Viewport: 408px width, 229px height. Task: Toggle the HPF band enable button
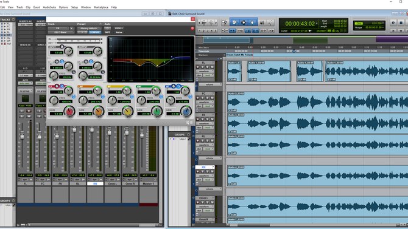click(x=62, y=61)
